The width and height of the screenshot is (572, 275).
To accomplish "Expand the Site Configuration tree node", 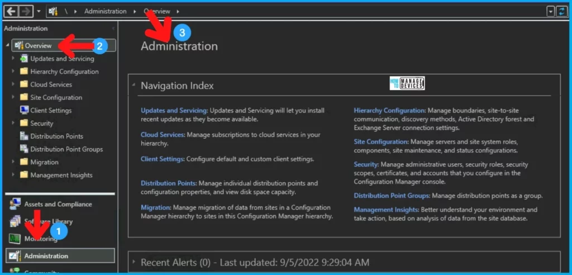I will pyautogui.click(x=13, y=97).
